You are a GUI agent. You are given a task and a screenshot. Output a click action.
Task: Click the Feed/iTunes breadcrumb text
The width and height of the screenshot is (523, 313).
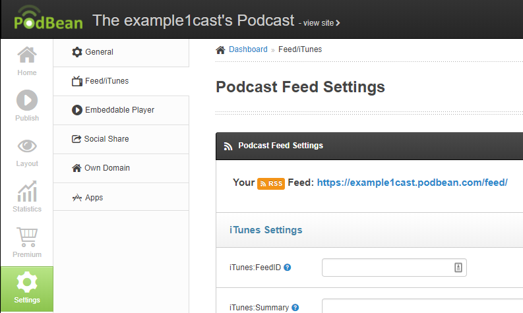(x=300, y=49)
